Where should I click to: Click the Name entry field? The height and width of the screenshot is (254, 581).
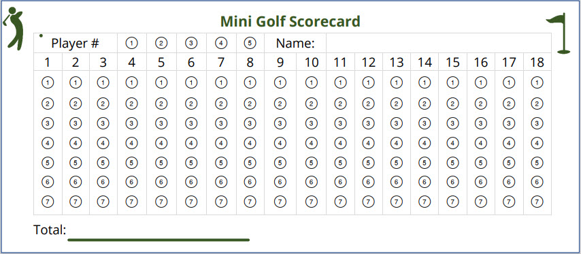point(439,43)
